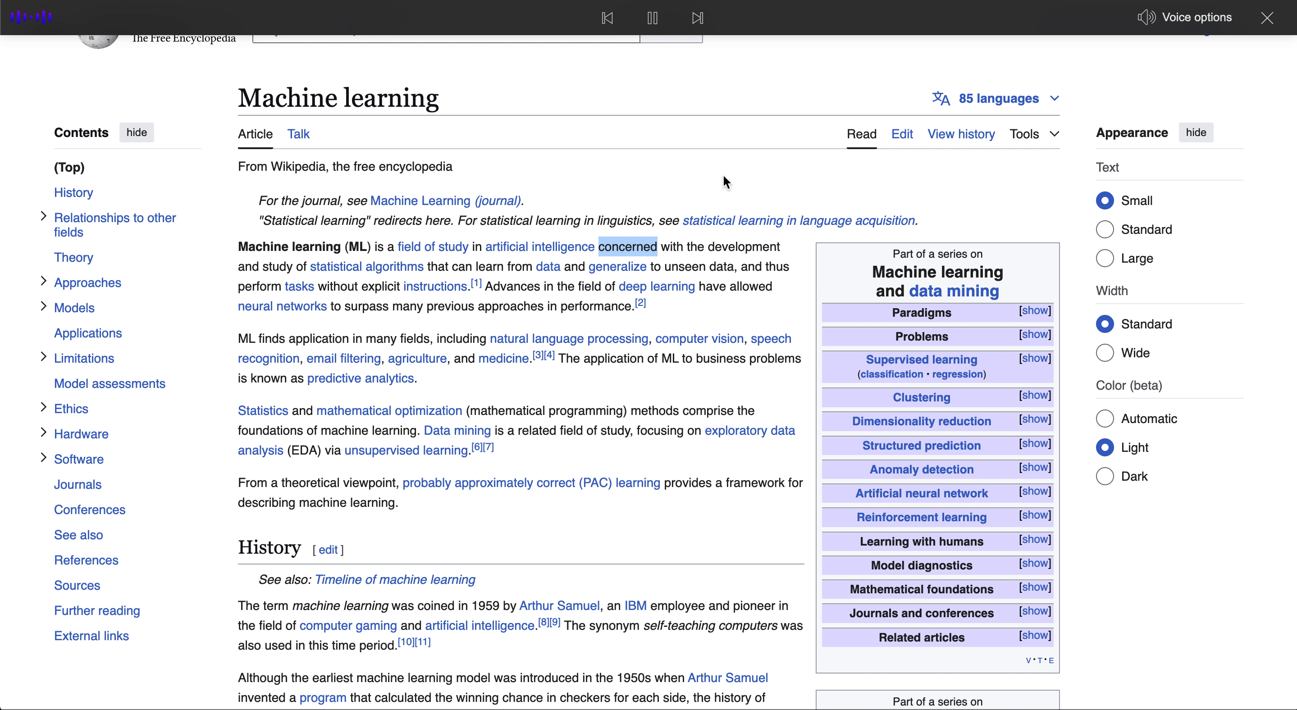The height and width of the screenshot is (710, 1297).
Task: Expand Relationships to other fields section
Action: pyautogui.click(x=43, y=216)
